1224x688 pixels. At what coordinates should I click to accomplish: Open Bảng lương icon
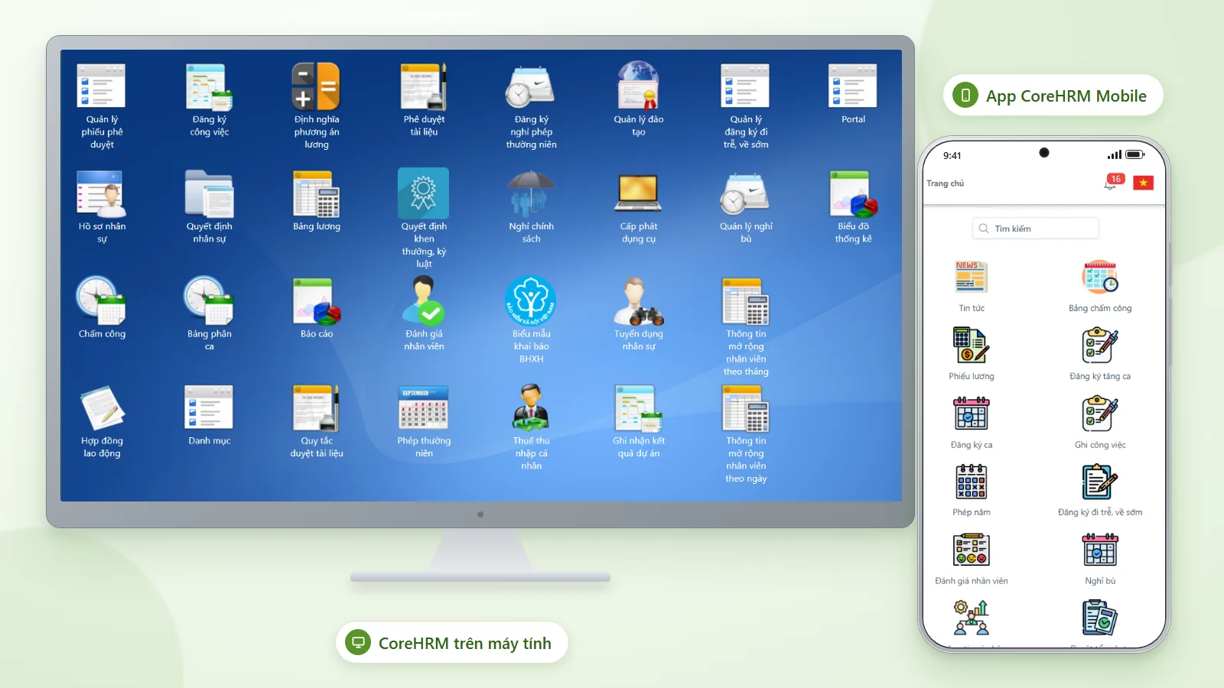(316, 193)
